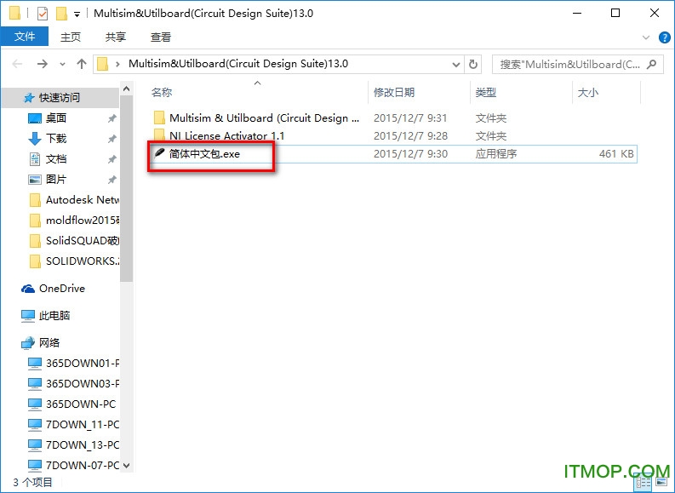675x493 pixels.
Task: Click the 2015/12/7 9:28 date cell
Action: [410, 136]
